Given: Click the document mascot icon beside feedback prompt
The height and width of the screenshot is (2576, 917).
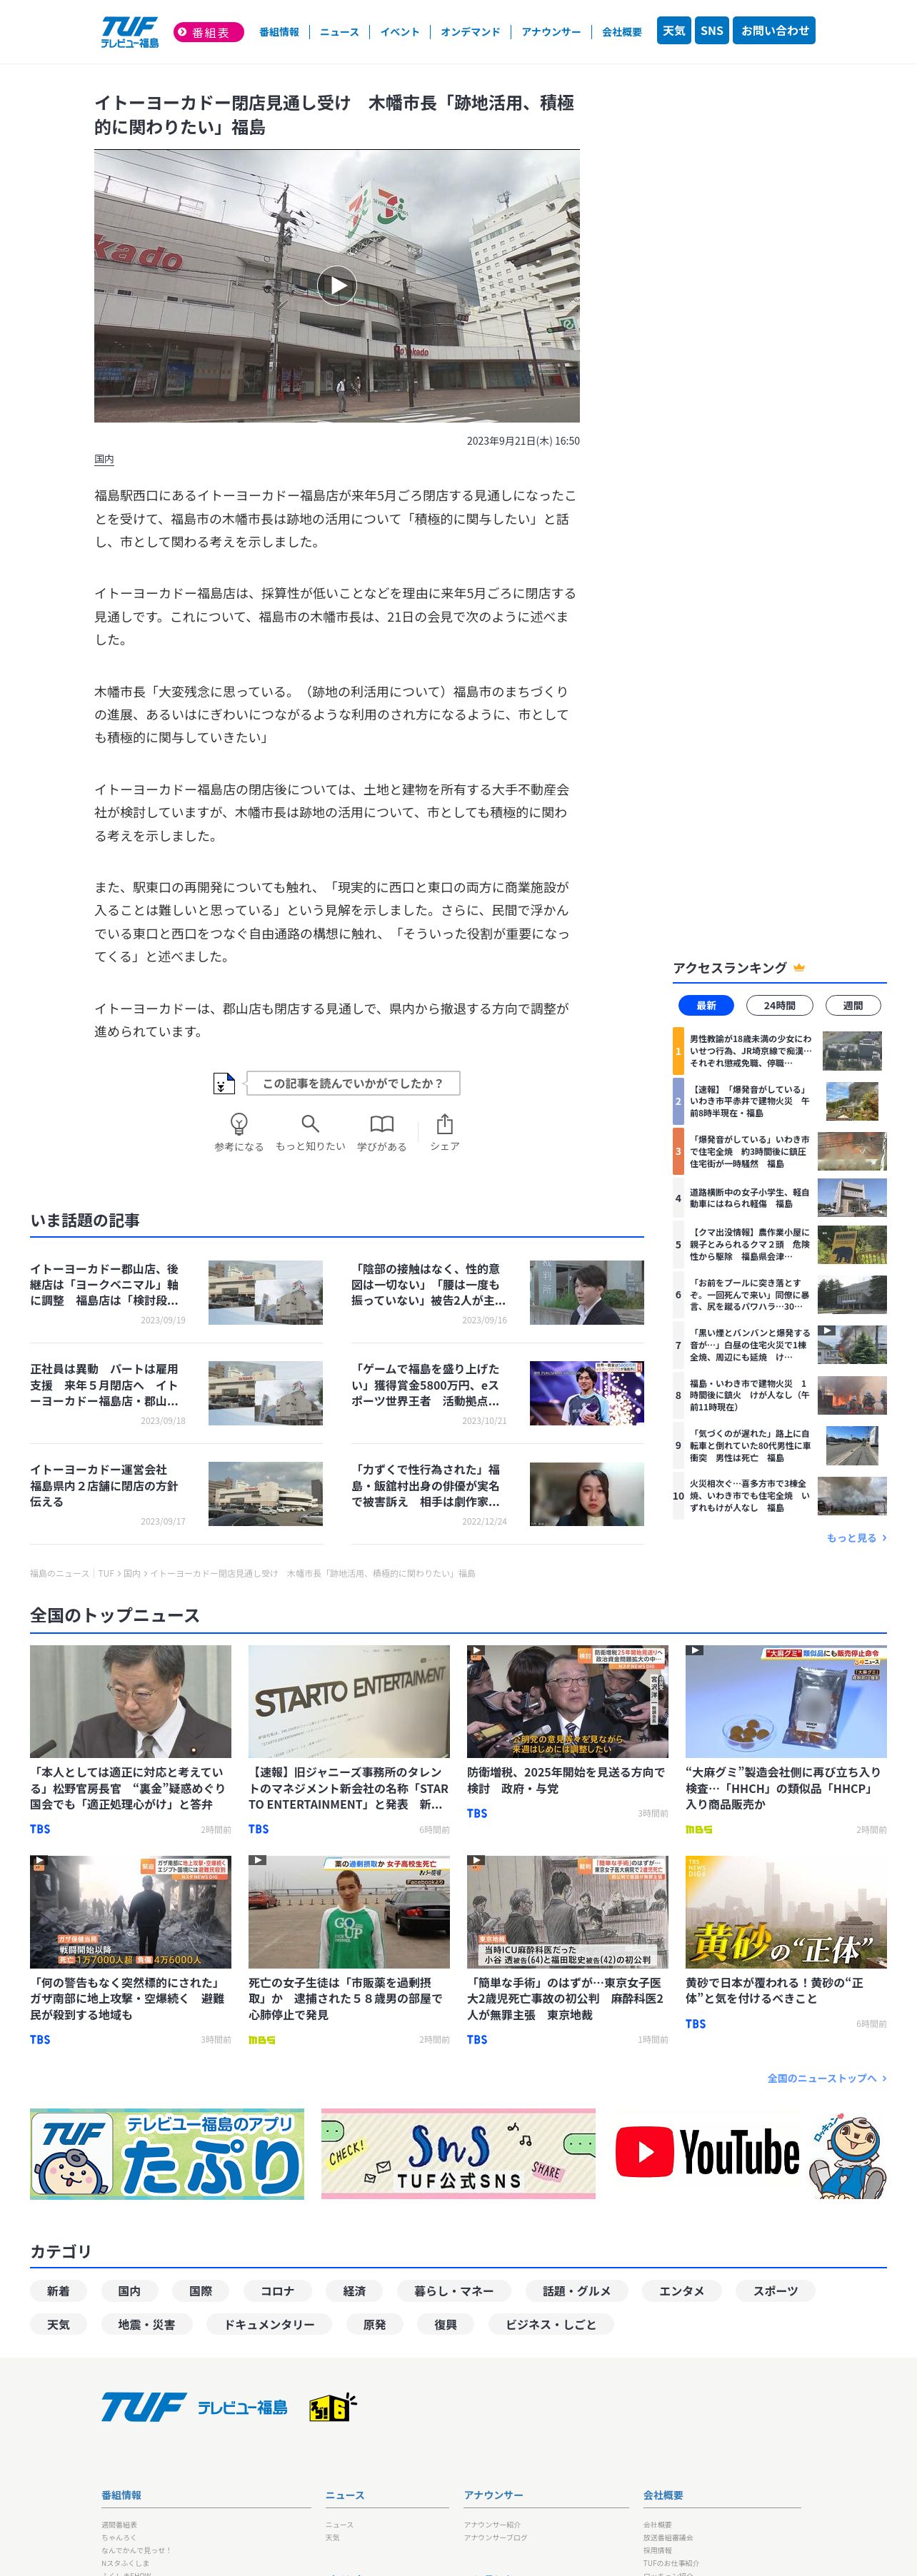Looking at the screenshot, I should click(224, 1083).
